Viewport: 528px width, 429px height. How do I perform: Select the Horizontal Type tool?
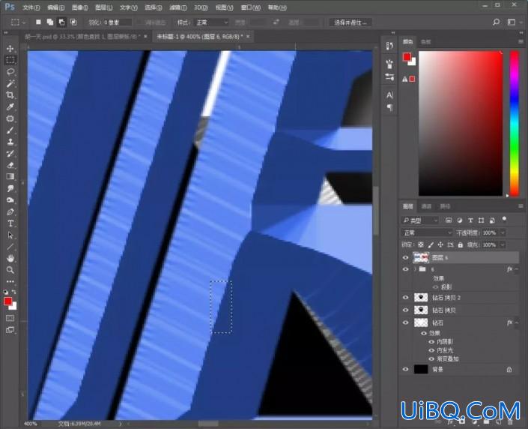point(10,223)
